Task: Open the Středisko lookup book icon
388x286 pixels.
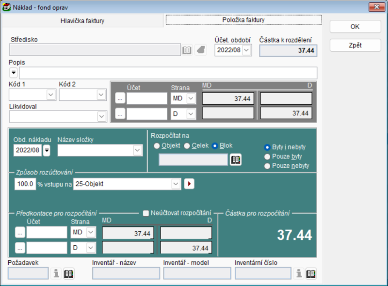Action: (187, 50)
